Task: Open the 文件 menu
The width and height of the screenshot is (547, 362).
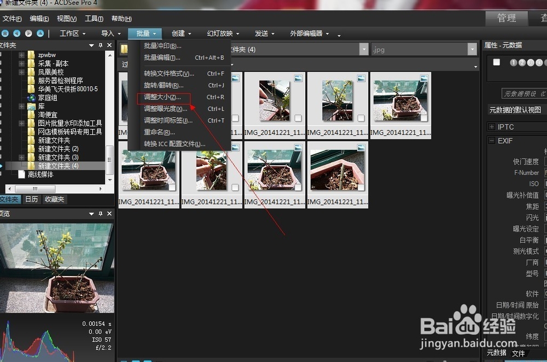Action: [x=12, y=19]
